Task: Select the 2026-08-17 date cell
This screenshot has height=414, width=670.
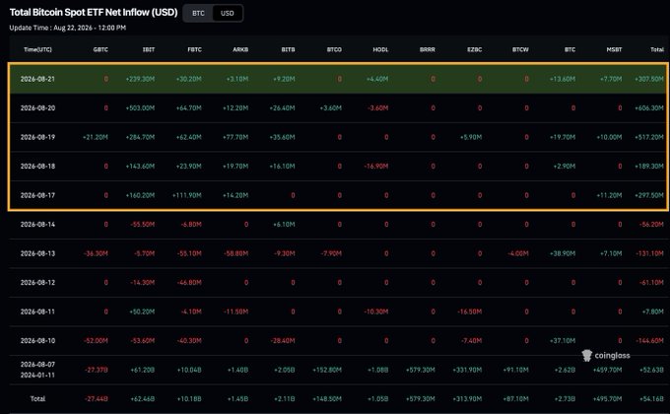Action: pos(37,195)
